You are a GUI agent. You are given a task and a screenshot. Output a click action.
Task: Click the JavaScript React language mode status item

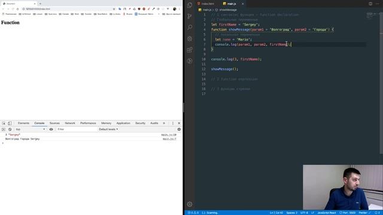pos(327,213)
